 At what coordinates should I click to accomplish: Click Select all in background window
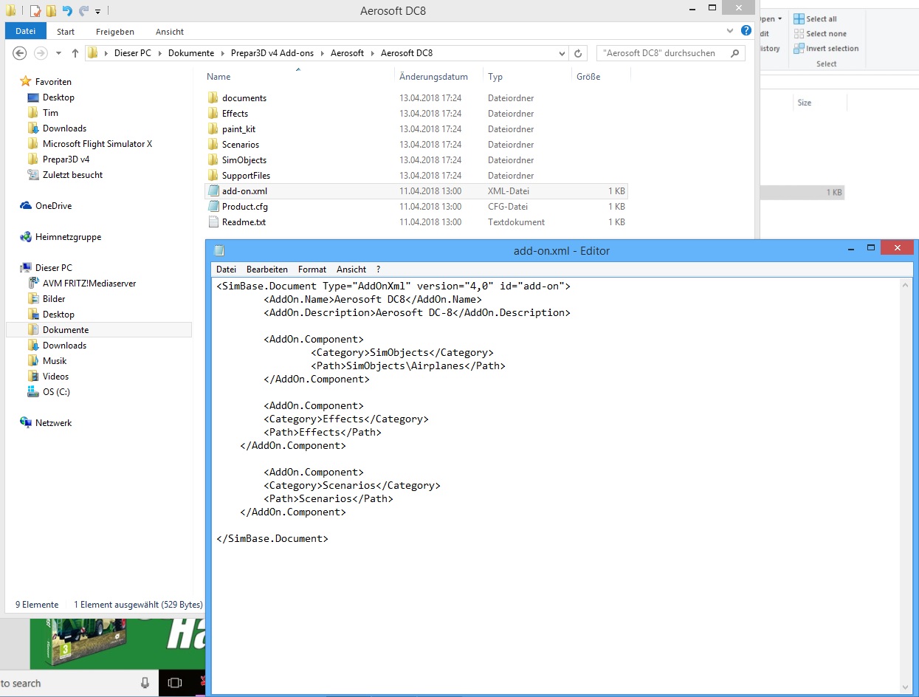tap(815, 18)
